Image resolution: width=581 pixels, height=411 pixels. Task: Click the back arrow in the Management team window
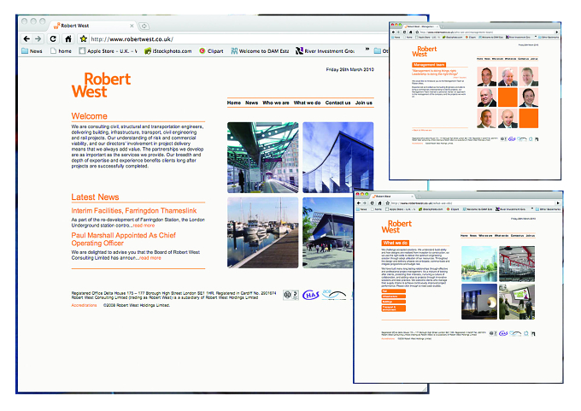[394, 32]
